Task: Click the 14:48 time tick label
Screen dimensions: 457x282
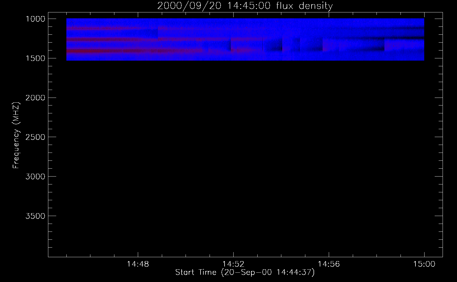Action: (138, 264)
